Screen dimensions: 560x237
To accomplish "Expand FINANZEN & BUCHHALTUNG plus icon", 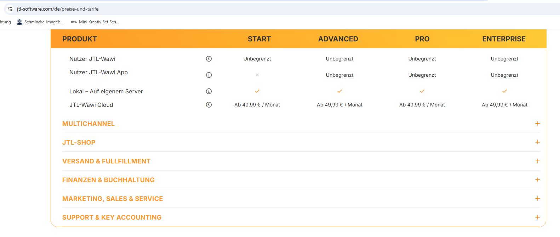I will click(537, 180).
